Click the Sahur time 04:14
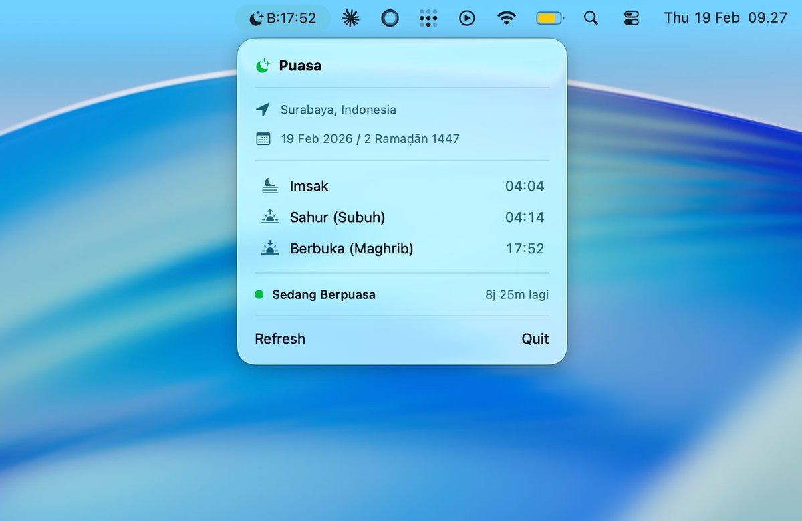Image resolution: width=802 pixels, height=521 pixels. pos(525,217)
